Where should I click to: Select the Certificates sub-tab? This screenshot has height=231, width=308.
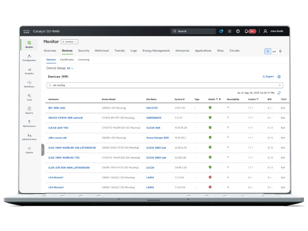tap(67, 59)
